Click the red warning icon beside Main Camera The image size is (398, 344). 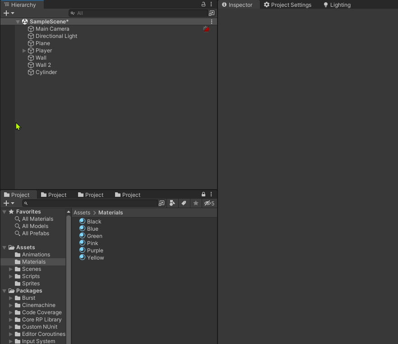click(x=206, y=28)
